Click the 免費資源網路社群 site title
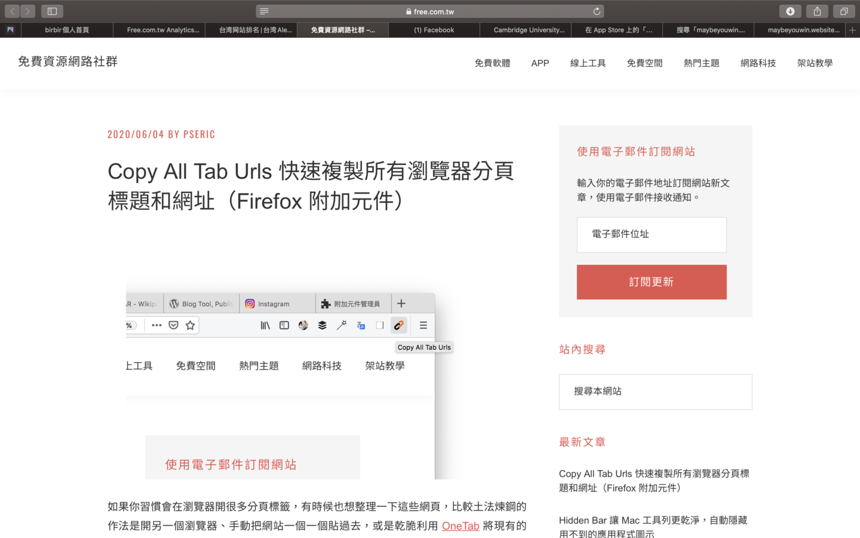 point(67,62)
